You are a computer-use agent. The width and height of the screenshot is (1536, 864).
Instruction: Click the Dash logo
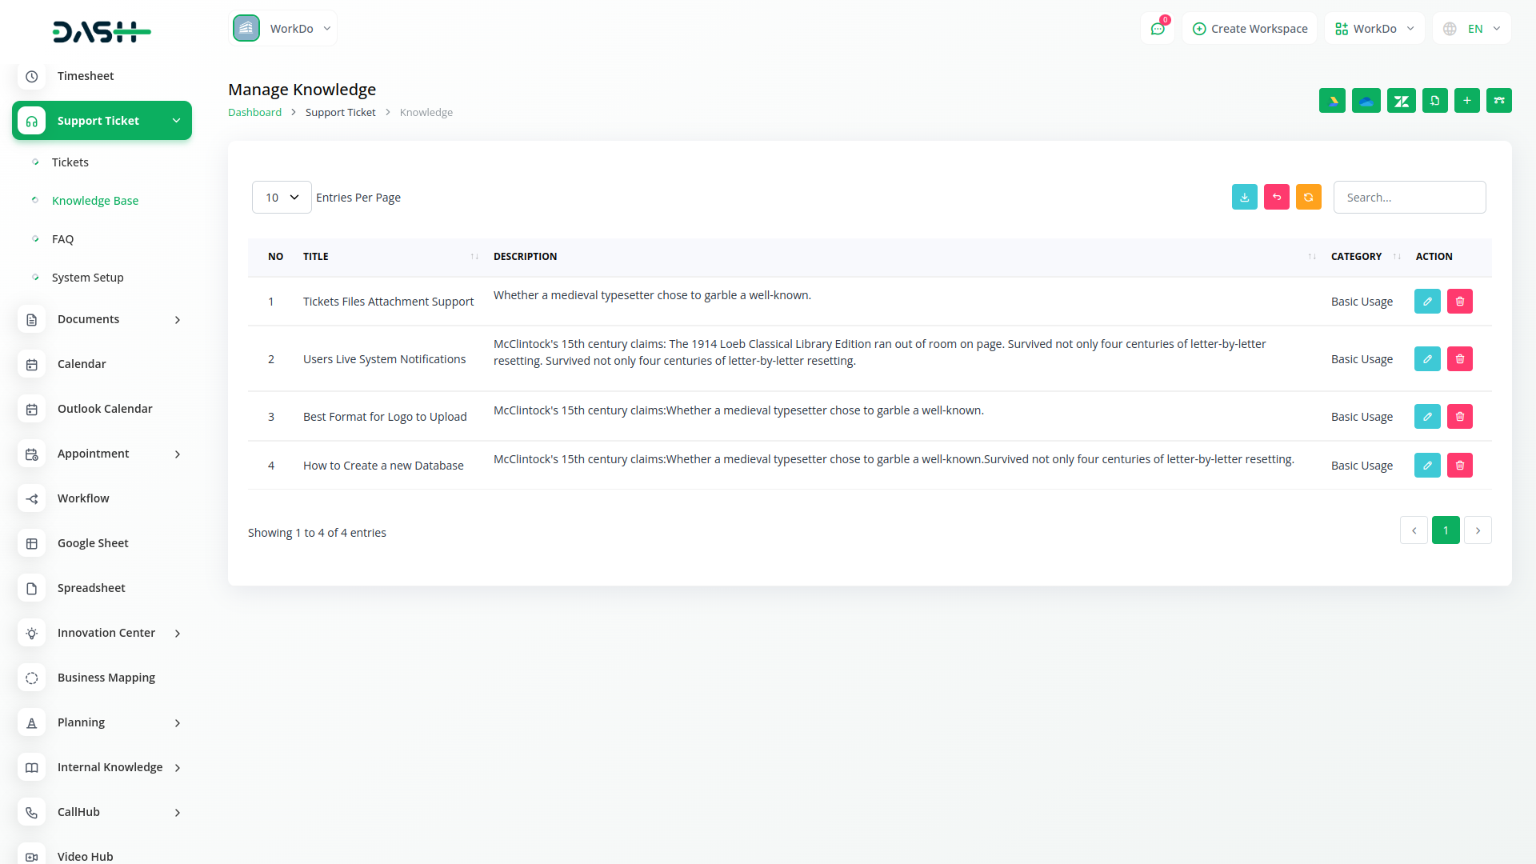pos(102,31)
